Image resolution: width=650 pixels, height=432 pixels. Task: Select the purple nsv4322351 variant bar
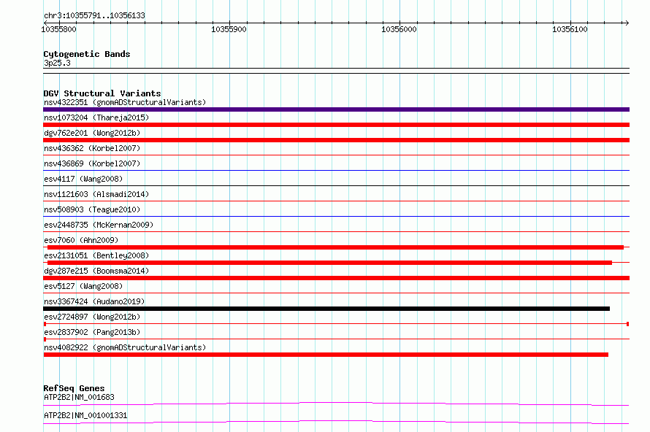point(336,109)
